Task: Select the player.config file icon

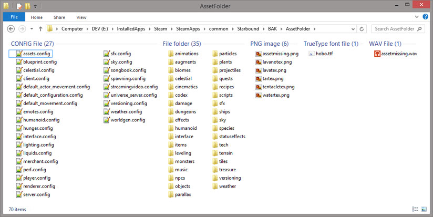Action: [x=19, y=178]
